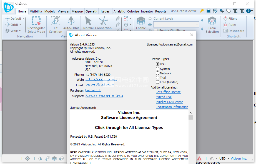
Task: Expand the target crosshair dropdown arrow
Action: pyautogui.click(x=130, y=25)
